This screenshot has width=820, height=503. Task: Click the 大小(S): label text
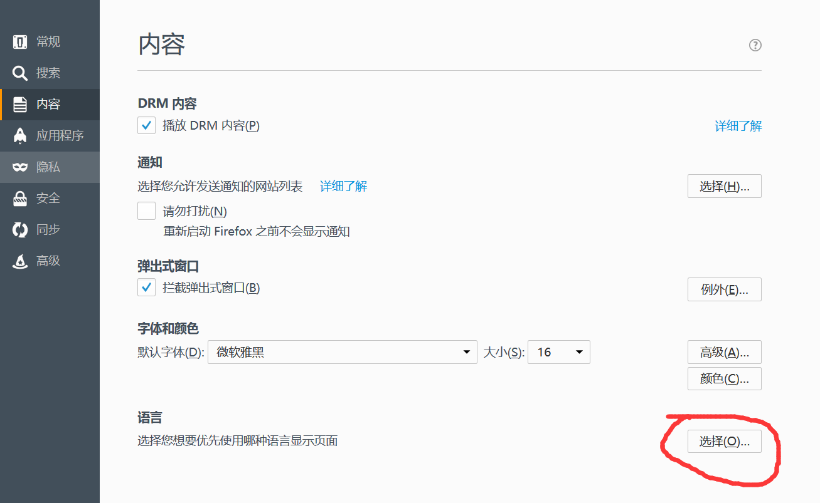pyautogui.click(x=504, y=352)
